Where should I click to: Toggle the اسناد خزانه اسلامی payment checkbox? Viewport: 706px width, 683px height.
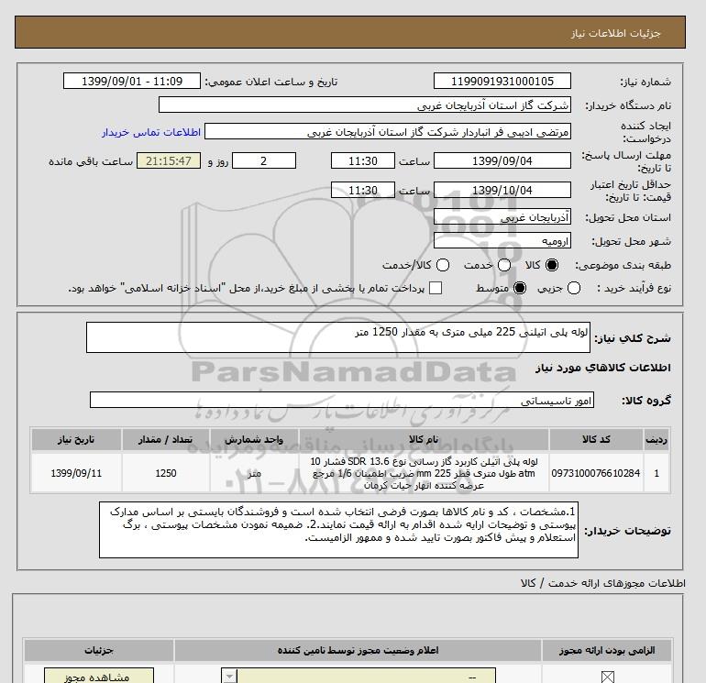pos(436,288)
